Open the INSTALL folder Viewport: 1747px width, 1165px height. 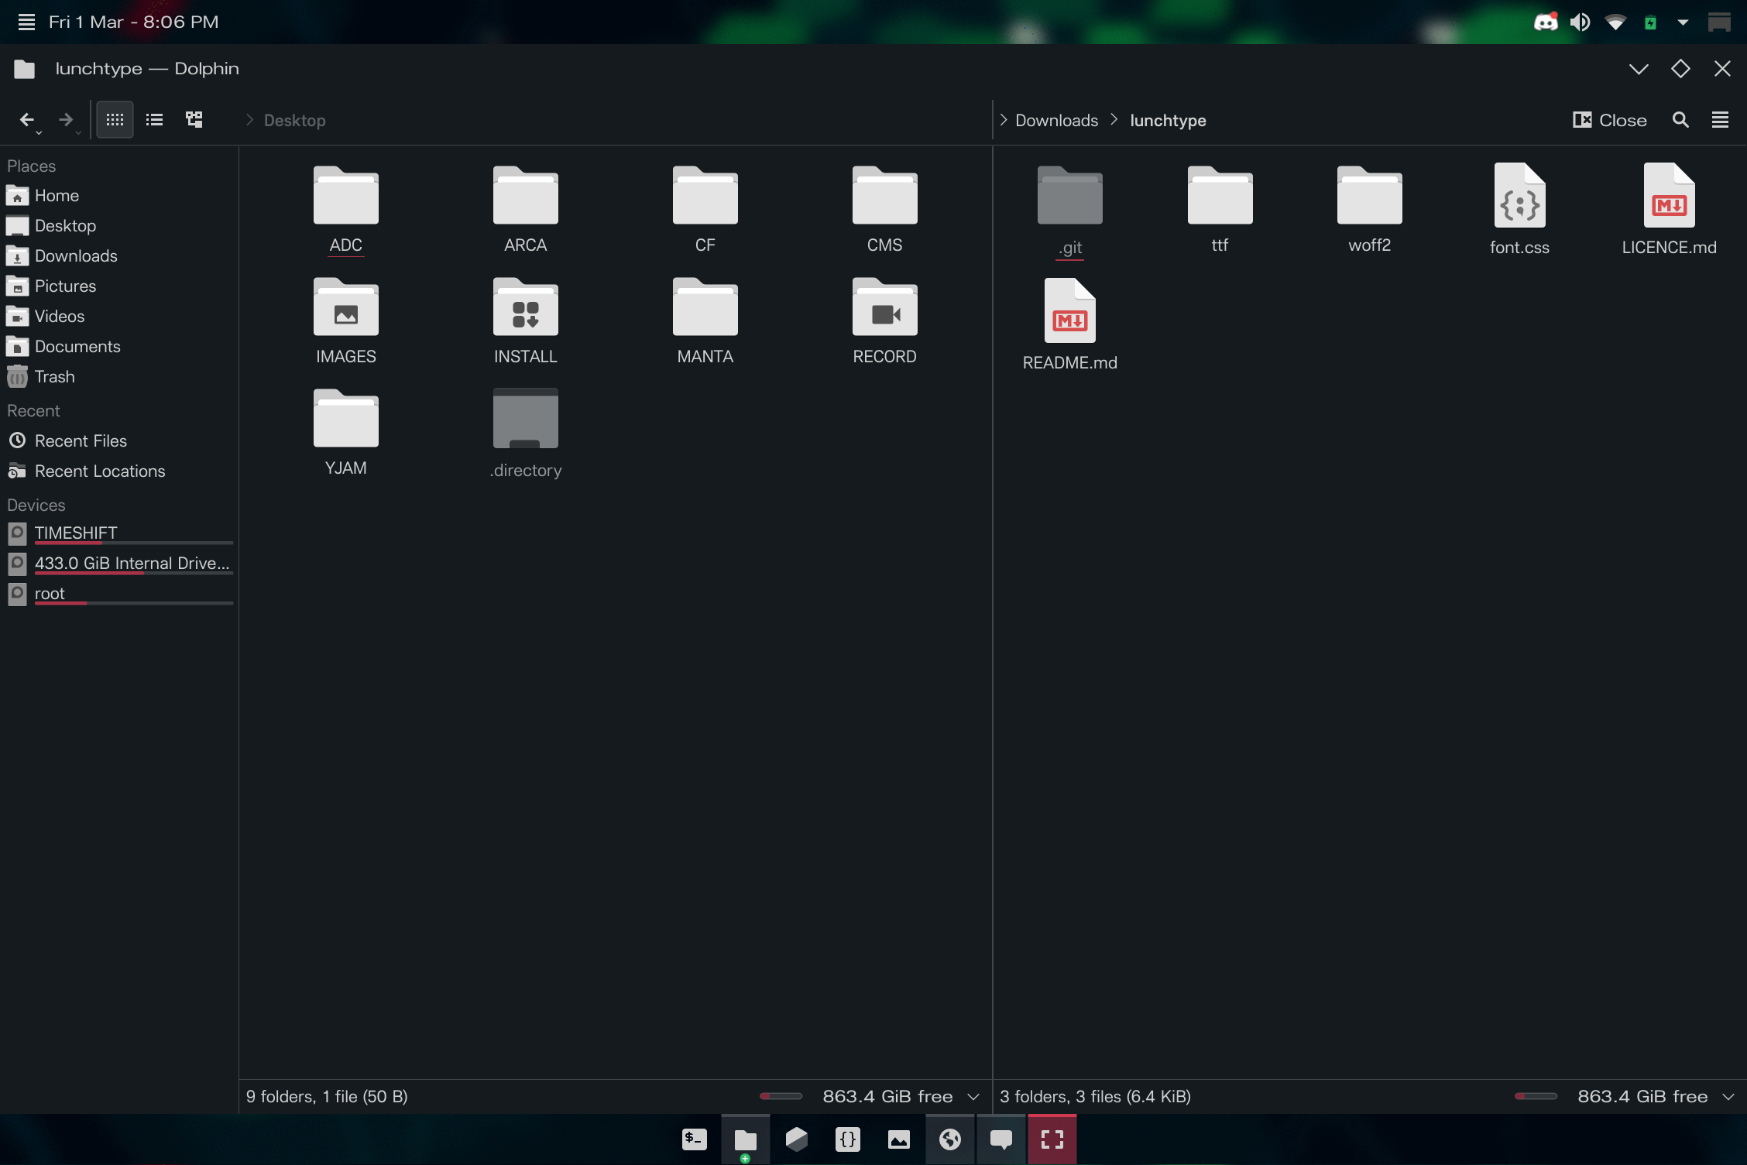(526, 321)
